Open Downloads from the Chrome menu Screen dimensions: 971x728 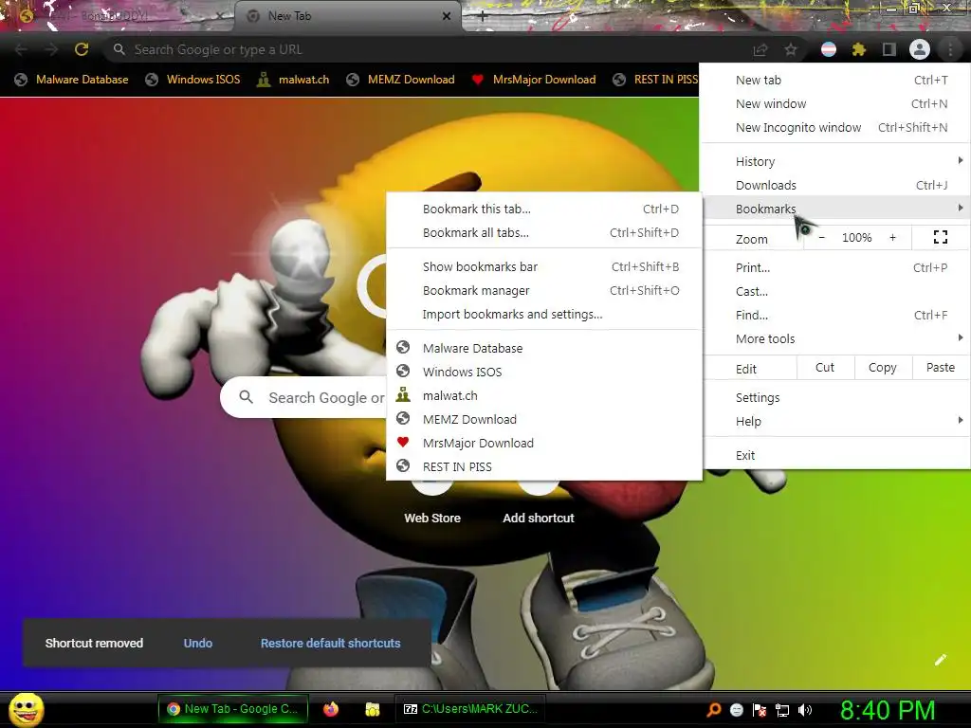(x=836, y=185)
